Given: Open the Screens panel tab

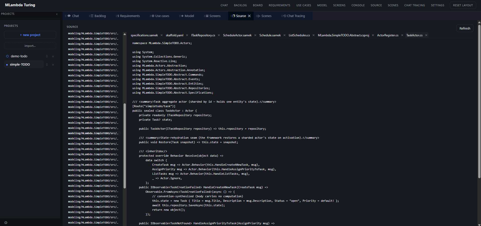Looking at the screenshot, I should 213,16.
